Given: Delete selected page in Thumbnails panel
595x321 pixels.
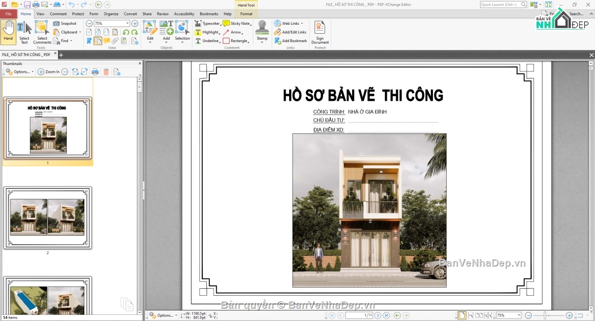Looking at the screenshot, I should [106, 71].
